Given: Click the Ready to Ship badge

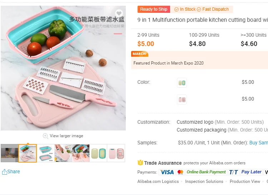Looking at the screenshot, I should (154, 9).
